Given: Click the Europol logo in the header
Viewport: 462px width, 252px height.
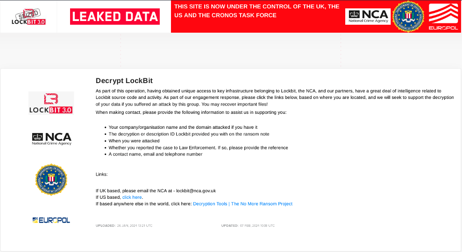Looking at the screenshot, I should coord(443,17).
